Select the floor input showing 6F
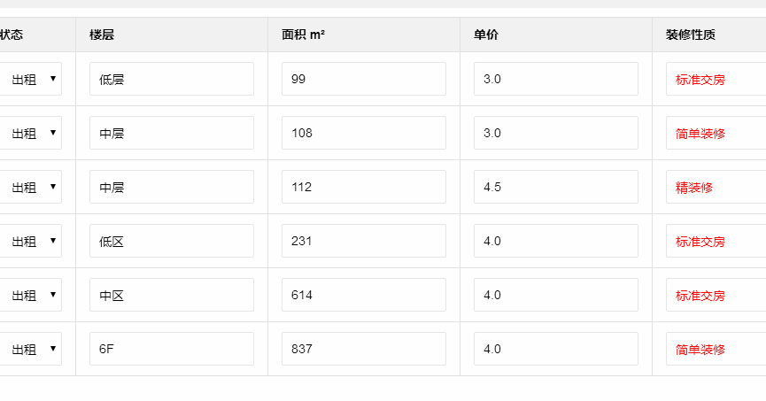 [171, 349]
